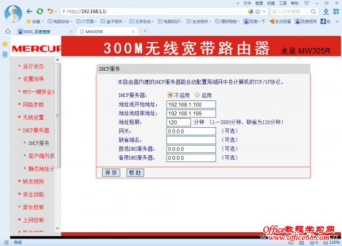Screen dimensions: 342x246
Task: Select the DHCP服务 submenu item
Action: click(39, 143)
